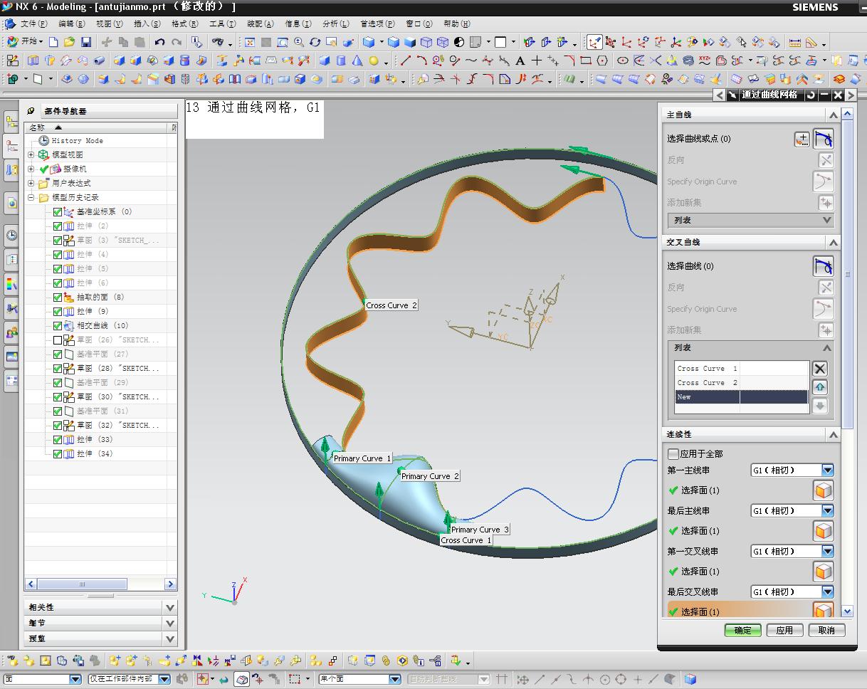Select the Polygon curve tool
Viewport: 867px width, 689px height.
(x=603, y=61)
